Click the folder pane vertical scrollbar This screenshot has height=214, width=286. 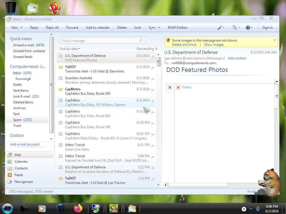[x=51, y=85]
